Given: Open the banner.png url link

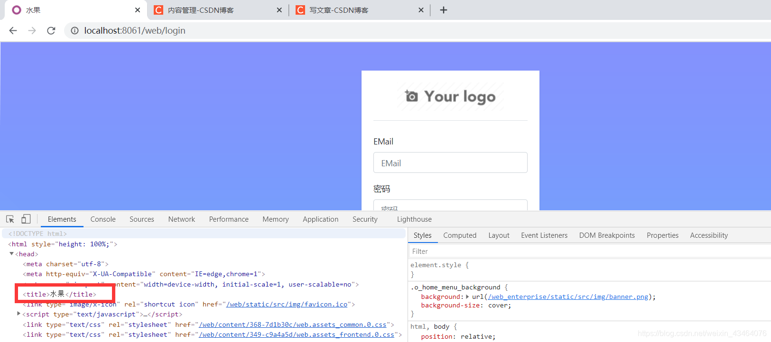Looking at the screenshot, I should tap(568, 297).
